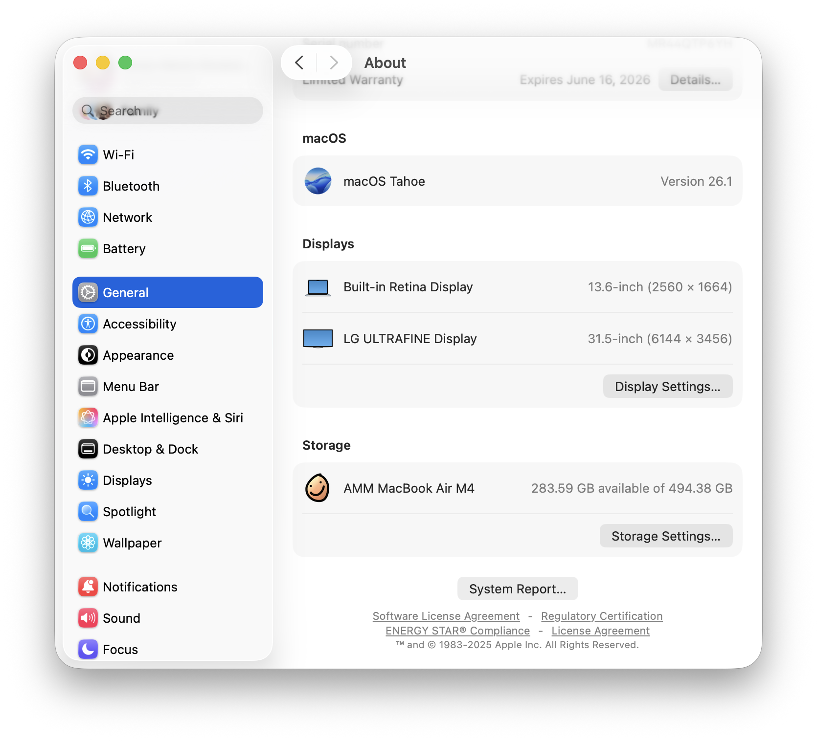Image resolution: width=817 pixels, height=741 pixels.
Task: Open the Regulatory Certification link
Action: point(602,616)
